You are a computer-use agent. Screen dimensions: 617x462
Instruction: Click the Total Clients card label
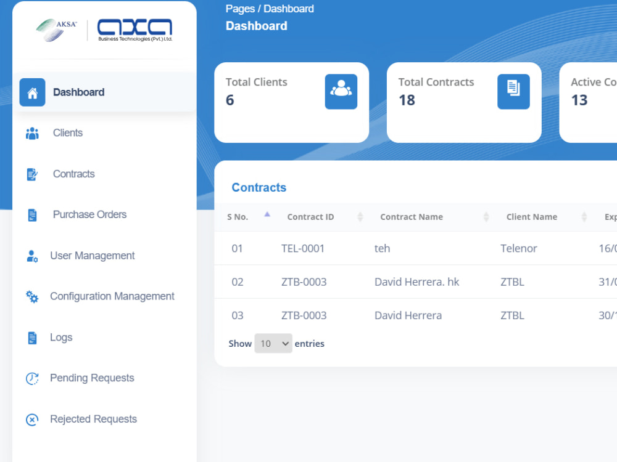pos(257,82)
